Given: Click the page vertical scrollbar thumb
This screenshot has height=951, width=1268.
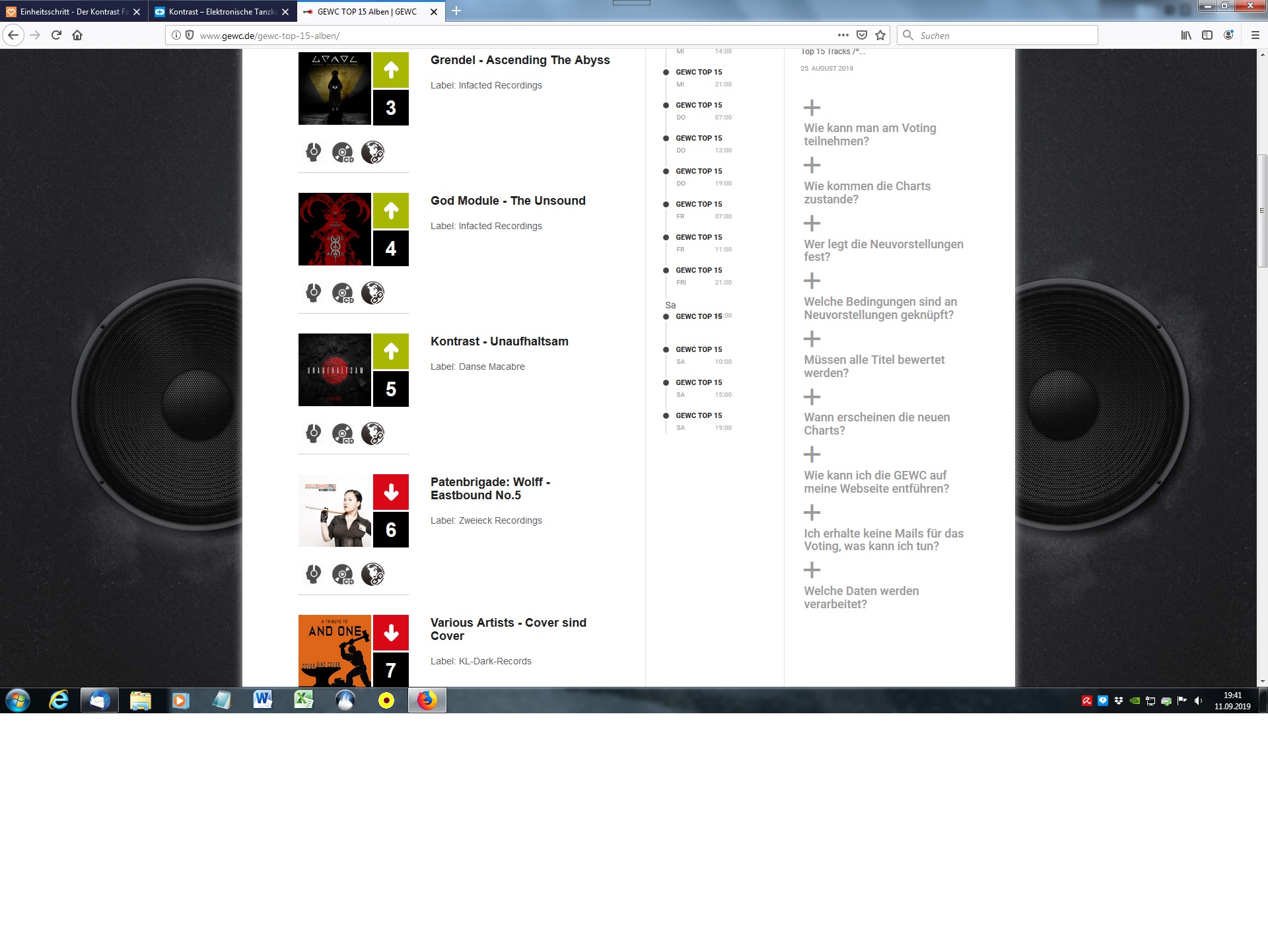Looking at the screenshot, I should 1262,211.
